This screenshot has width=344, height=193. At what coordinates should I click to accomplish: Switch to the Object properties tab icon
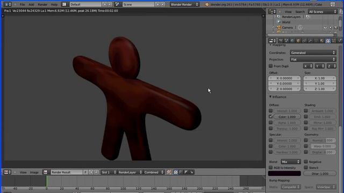click(x=298, y=41)
